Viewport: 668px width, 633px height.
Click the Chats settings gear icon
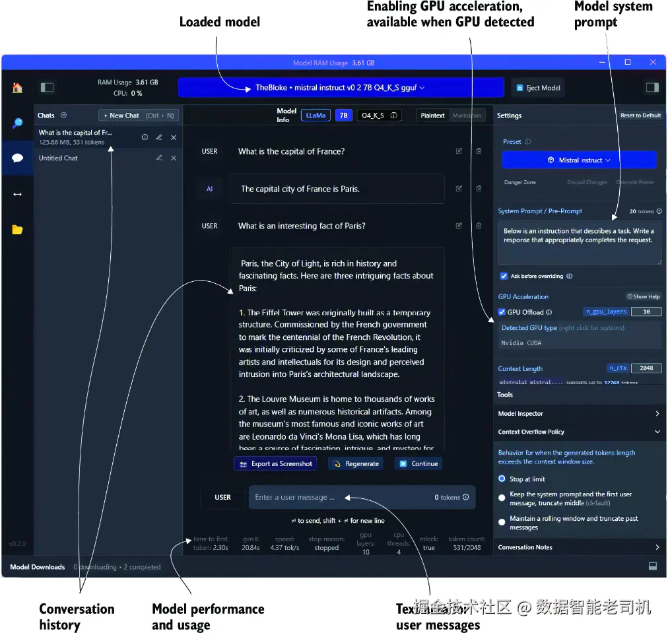(x=63, y=115)
